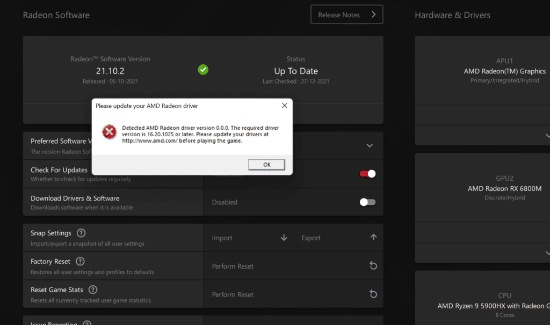Select AMD Radeon RX 6800M label

pos(504,188)
